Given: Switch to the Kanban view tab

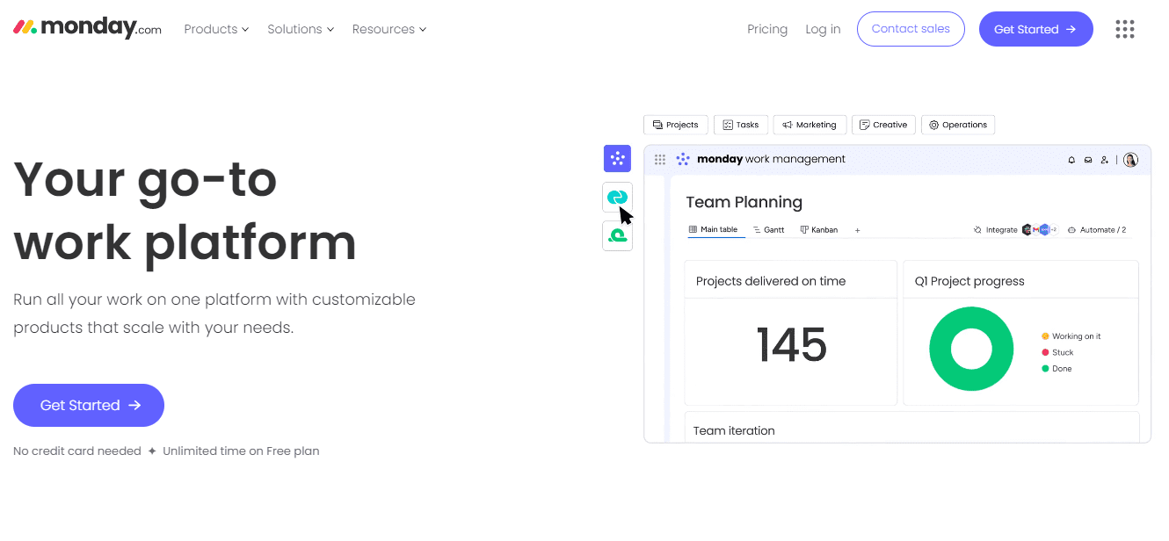Looking at the screenshot, I should click(x=819, y=230).
